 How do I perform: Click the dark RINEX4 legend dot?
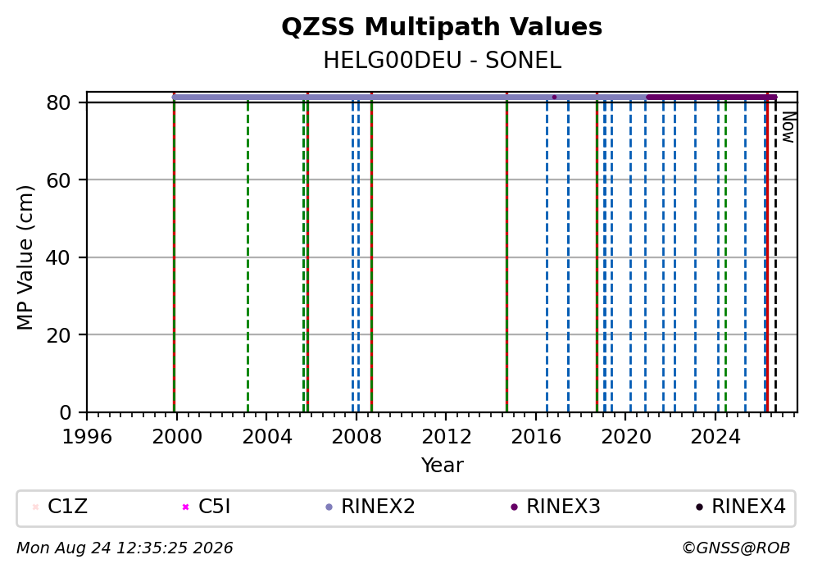coord(699,507)
